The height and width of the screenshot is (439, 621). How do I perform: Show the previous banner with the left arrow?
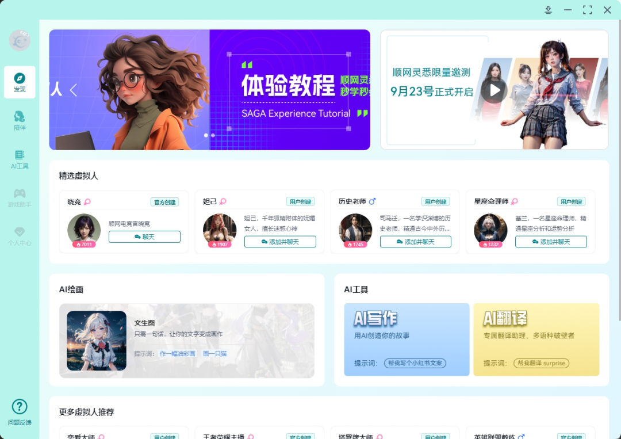coord(74,90)
